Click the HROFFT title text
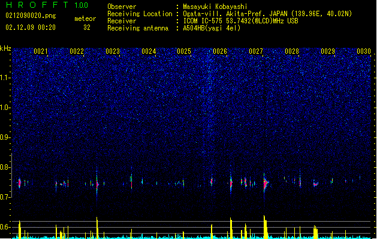 click(37, 5)
